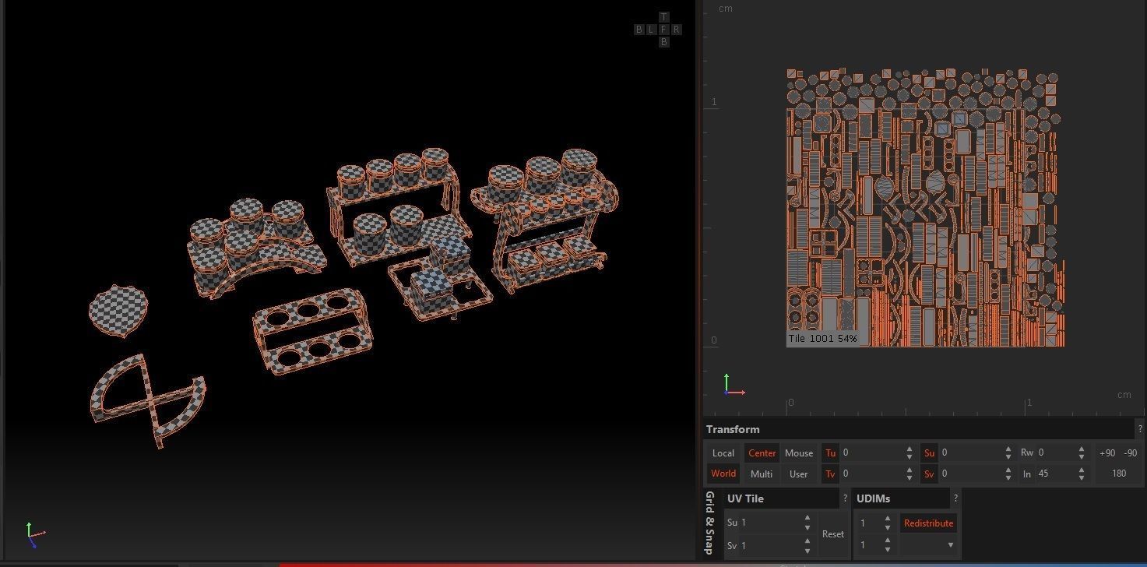Switch 3D view to Front using F button
This screenshot has height=567, width=1147.
pyautogui.click(x=663, y=30)
